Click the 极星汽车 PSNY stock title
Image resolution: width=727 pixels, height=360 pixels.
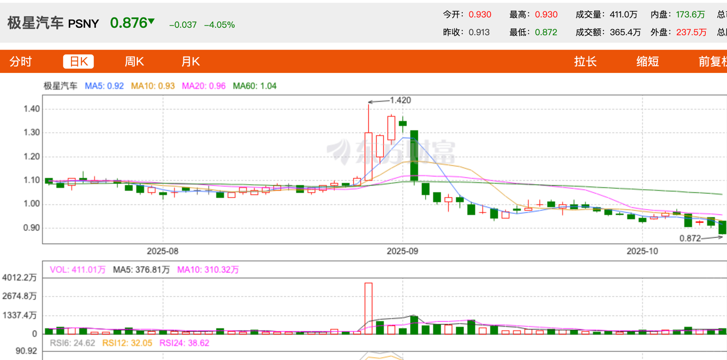point(53,23)
